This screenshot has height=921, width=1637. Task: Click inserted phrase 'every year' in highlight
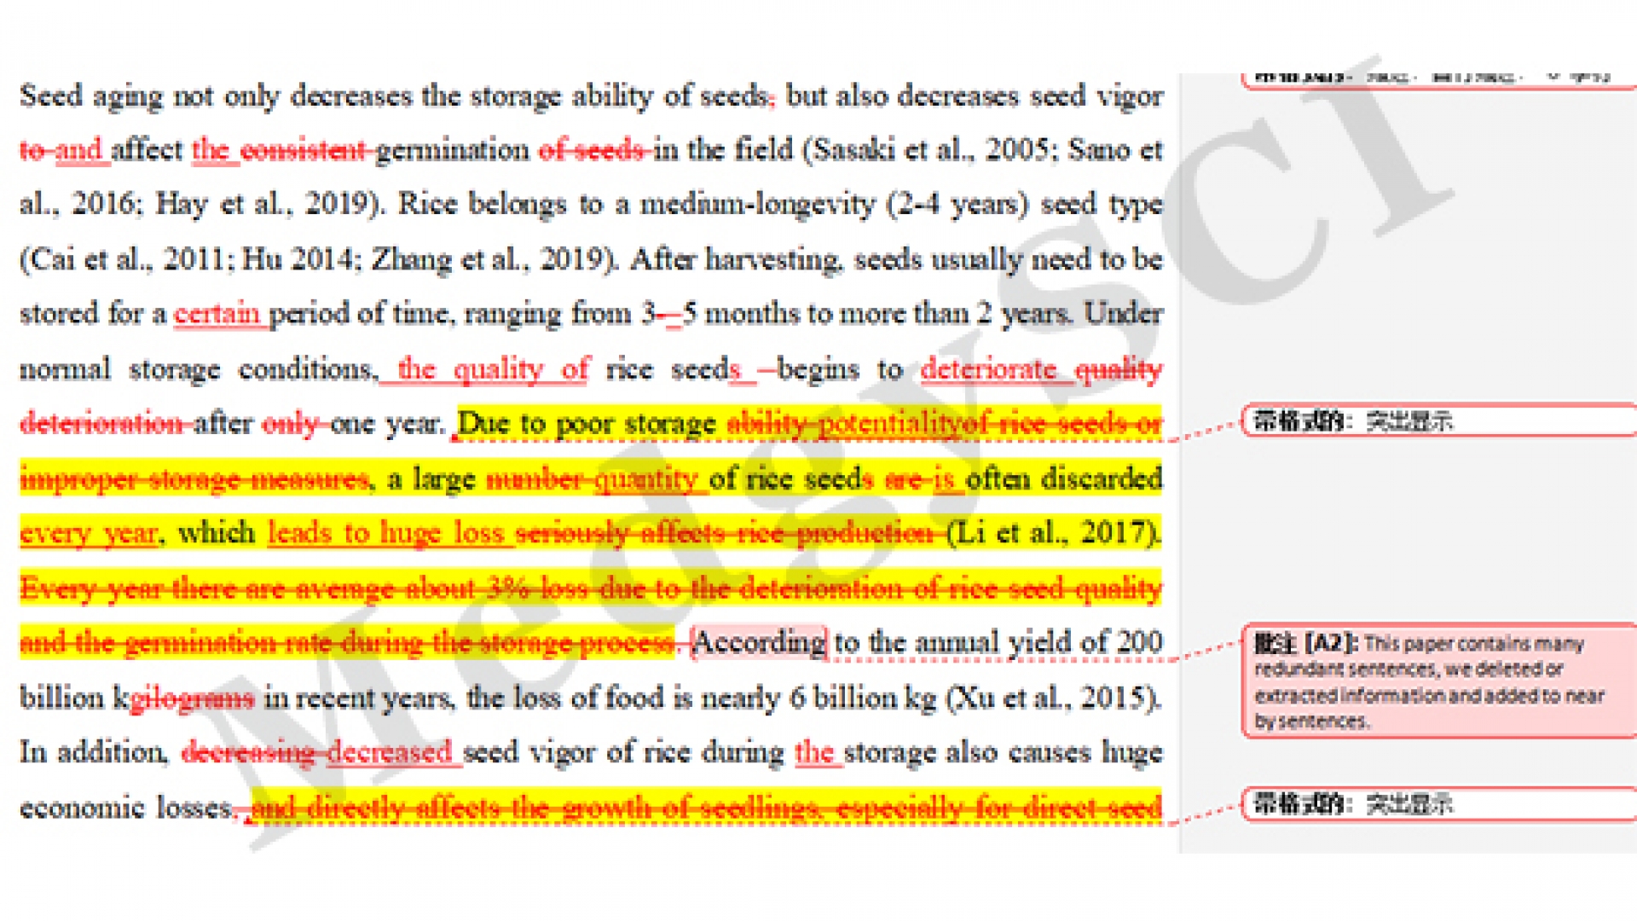click(x=89, y=534)
